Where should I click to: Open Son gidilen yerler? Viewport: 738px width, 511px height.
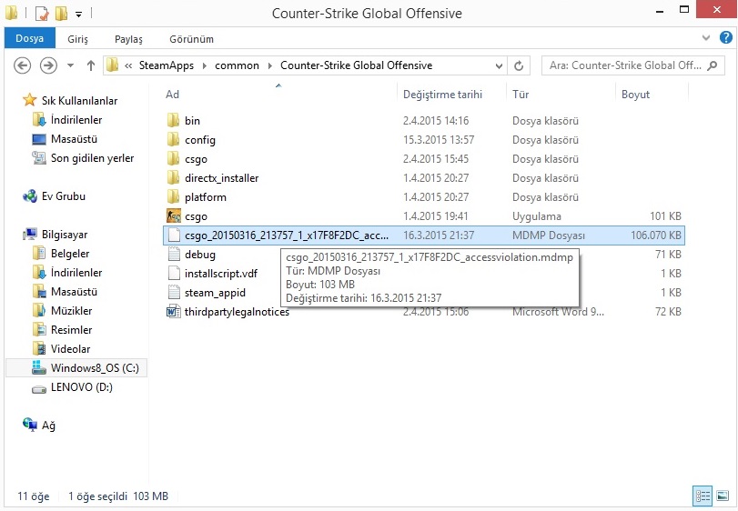92,158
